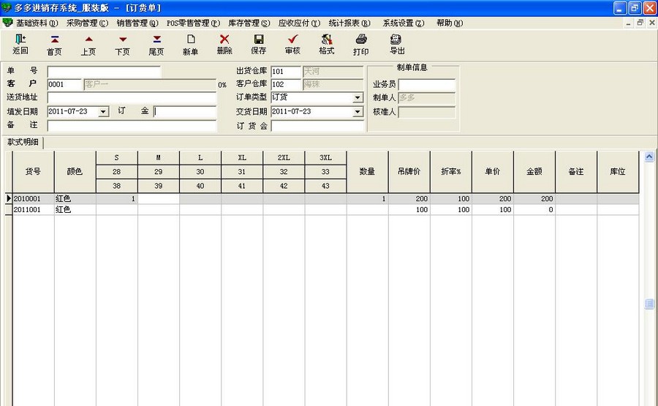Click the scroll up arrow of grid scrollbar
The height and width of the screenshot is (406, 658).
649,157
